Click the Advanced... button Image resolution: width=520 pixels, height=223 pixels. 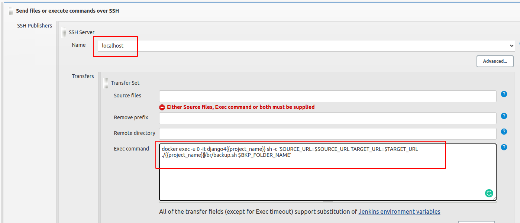point(495,61)
